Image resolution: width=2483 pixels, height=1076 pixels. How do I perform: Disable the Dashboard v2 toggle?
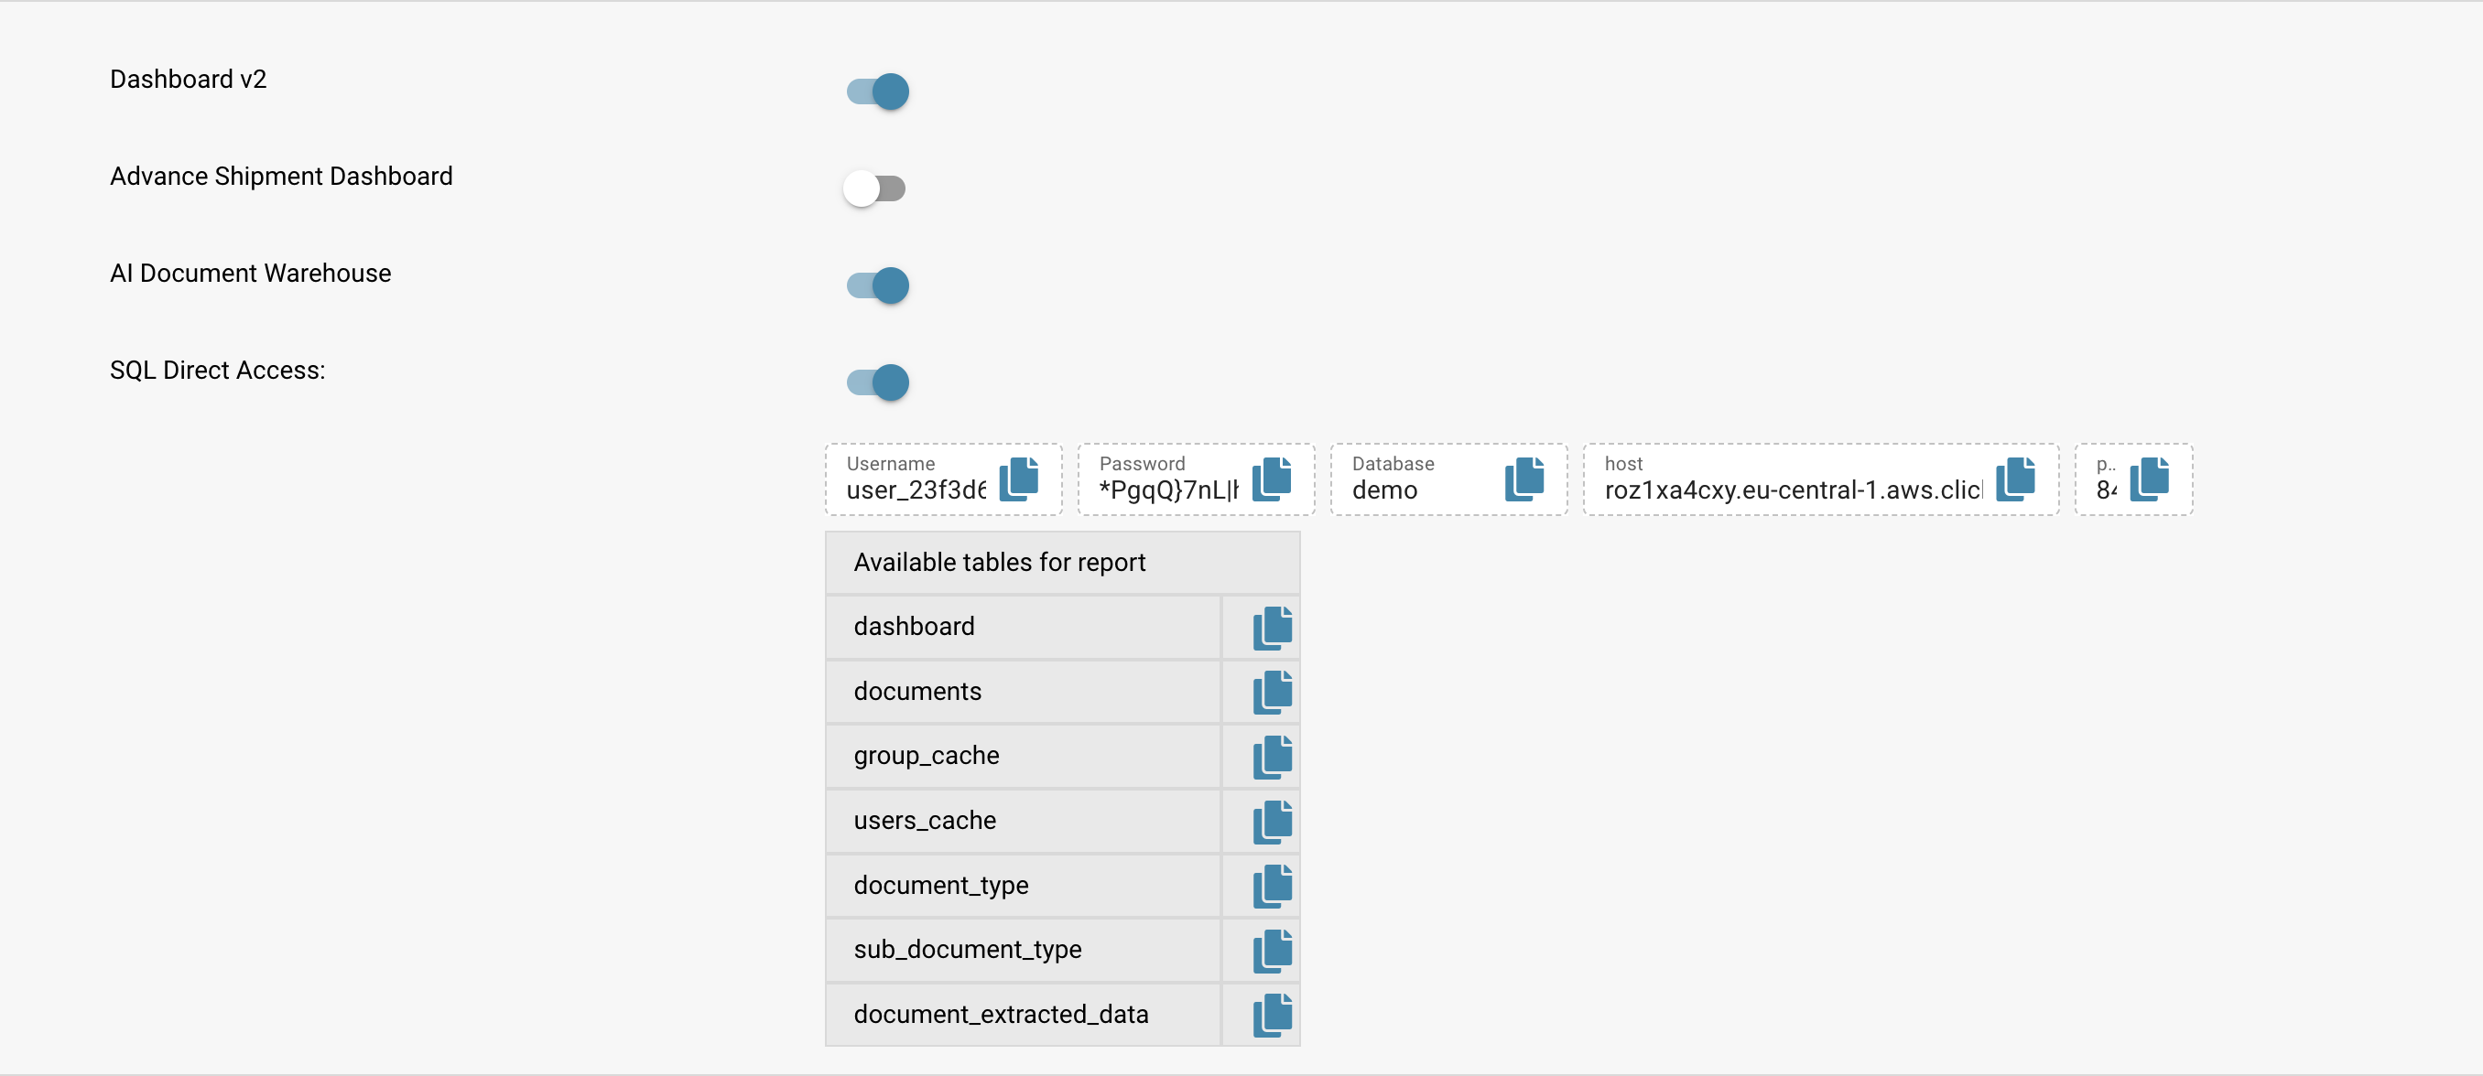point(875,91)
